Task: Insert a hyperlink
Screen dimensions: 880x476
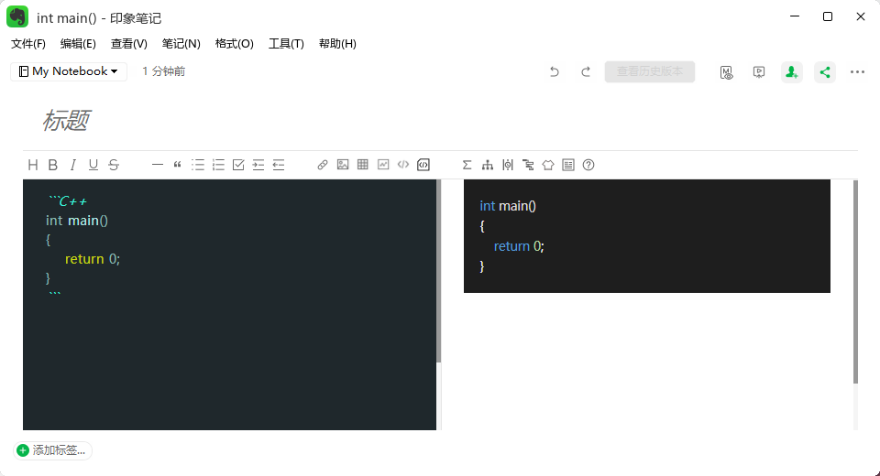Action: [x=322, y=165]
